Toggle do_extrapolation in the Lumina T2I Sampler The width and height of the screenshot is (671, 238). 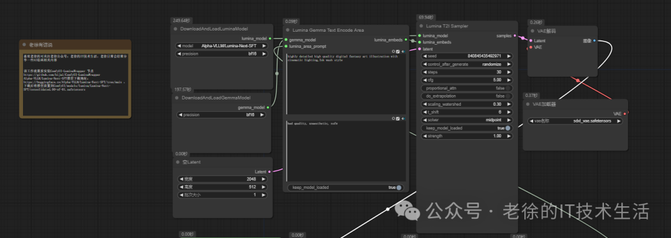coord(467,96)
